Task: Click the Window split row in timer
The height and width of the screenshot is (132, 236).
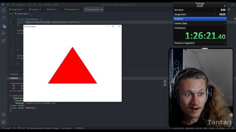Action: coord(200,10)
